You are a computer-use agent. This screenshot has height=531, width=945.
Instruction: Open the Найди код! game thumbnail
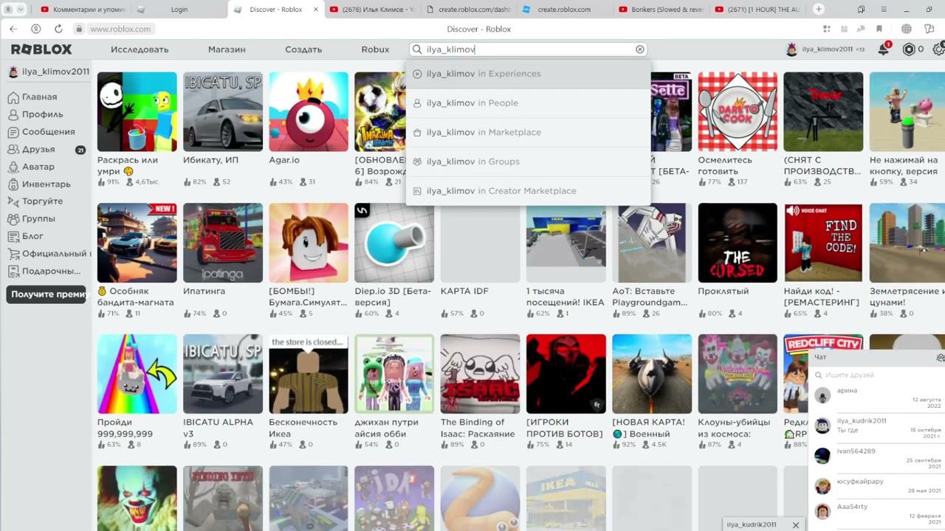coord(823,243)
